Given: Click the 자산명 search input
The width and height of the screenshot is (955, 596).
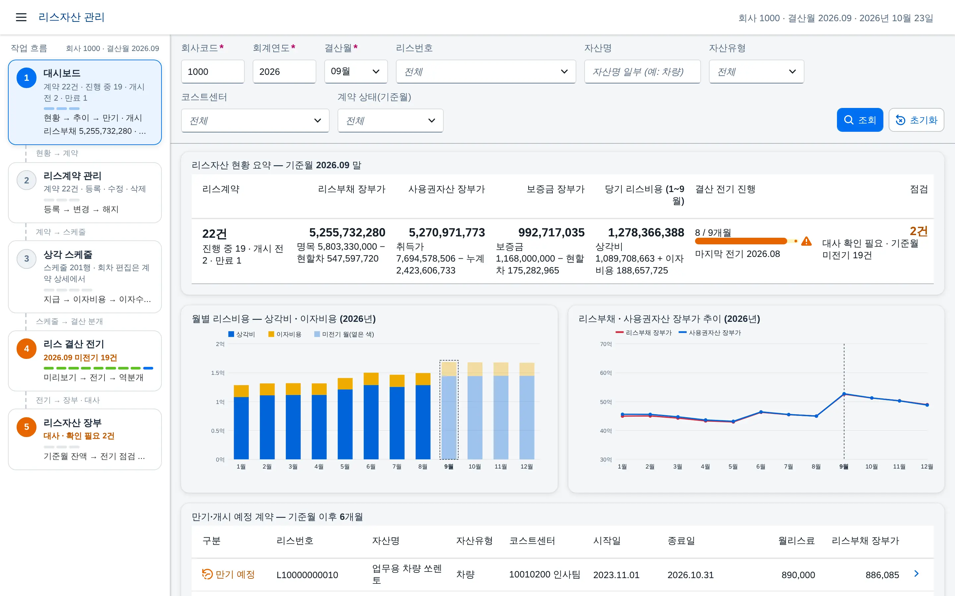Looking at the screenshot, I should point(642,72).
